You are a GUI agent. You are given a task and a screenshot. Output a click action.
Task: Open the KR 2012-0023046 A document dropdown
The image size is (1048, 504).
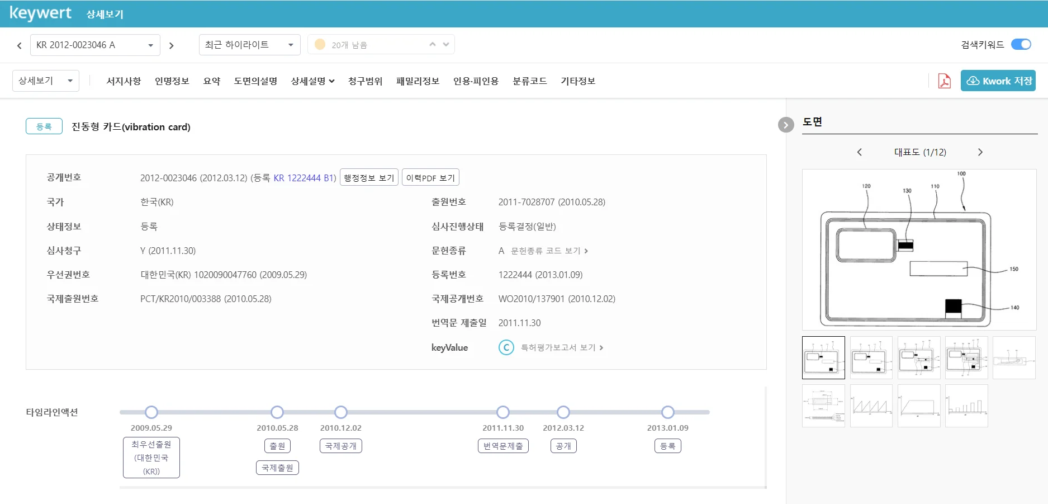click(95, 45)
